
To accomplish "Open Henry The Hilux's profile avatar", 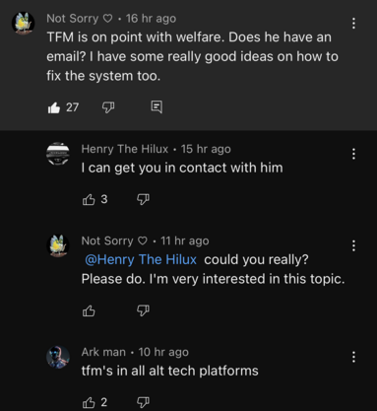I will (58, 154).
